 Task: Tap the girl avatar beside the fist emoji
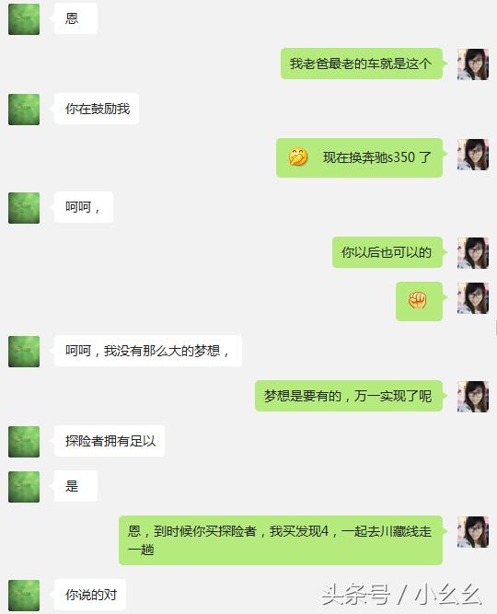tap(473, 298)
